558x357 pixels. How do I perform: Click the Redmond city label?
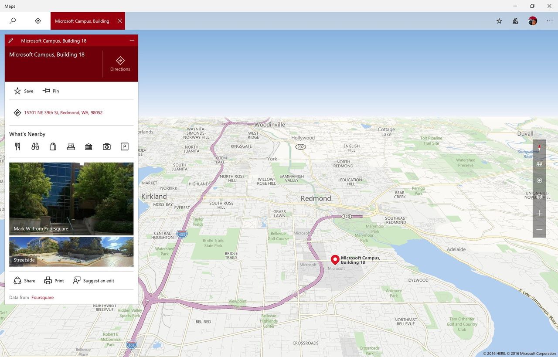pyautogui.click(x=316, y=198)
